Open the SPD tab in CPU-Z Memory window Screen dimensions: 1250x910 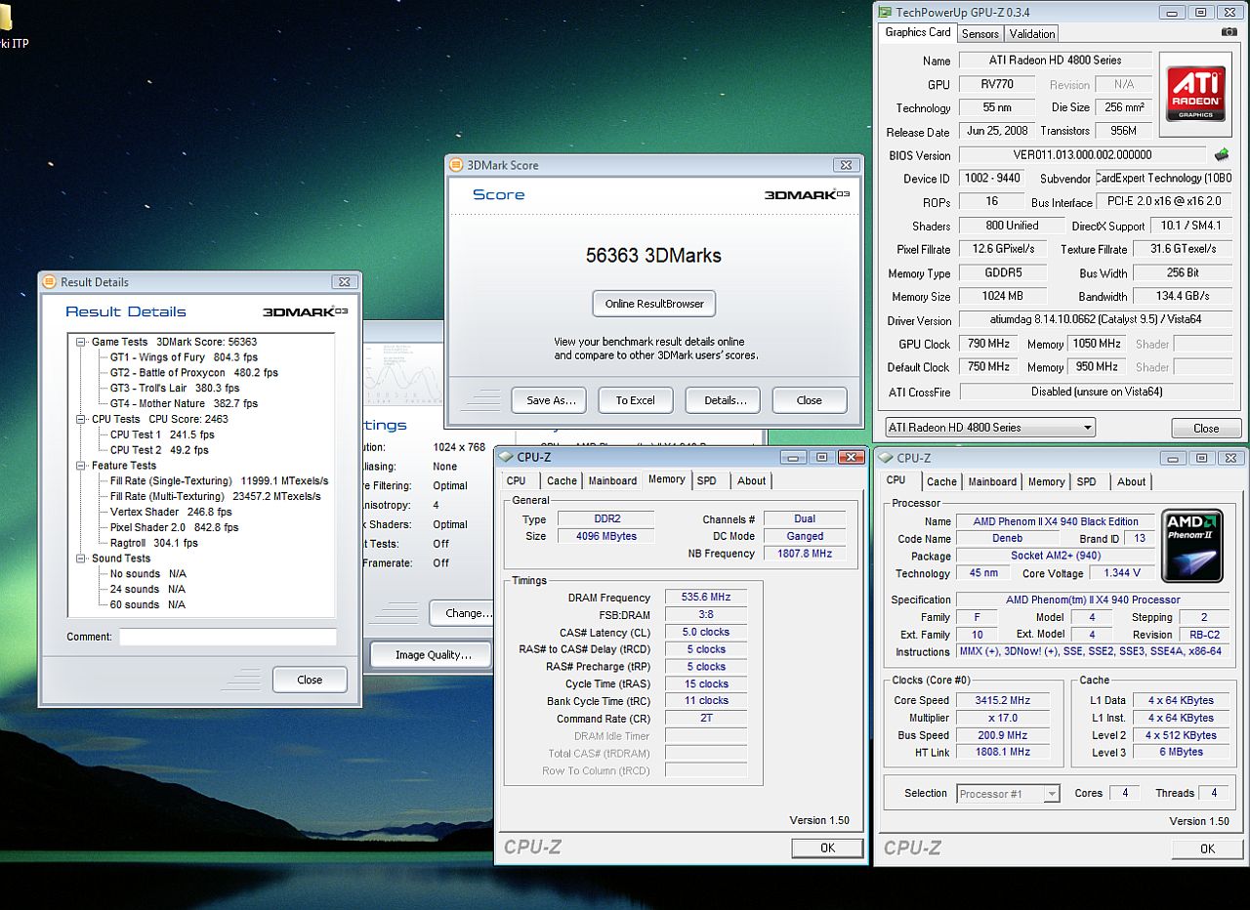pyautogui.click(x=706, y=480)
